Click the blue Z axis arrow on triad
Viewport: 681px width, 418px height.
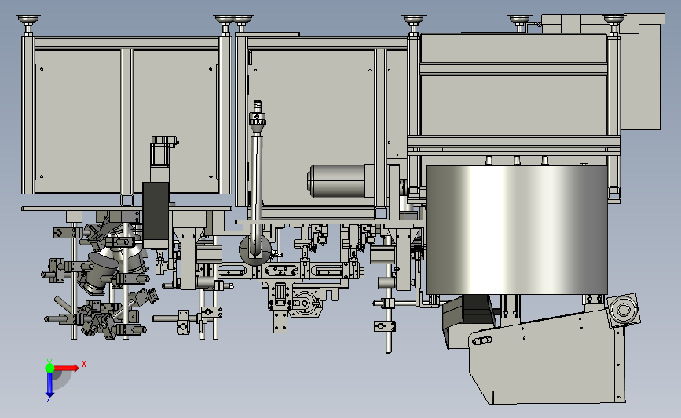coord(49,386)
